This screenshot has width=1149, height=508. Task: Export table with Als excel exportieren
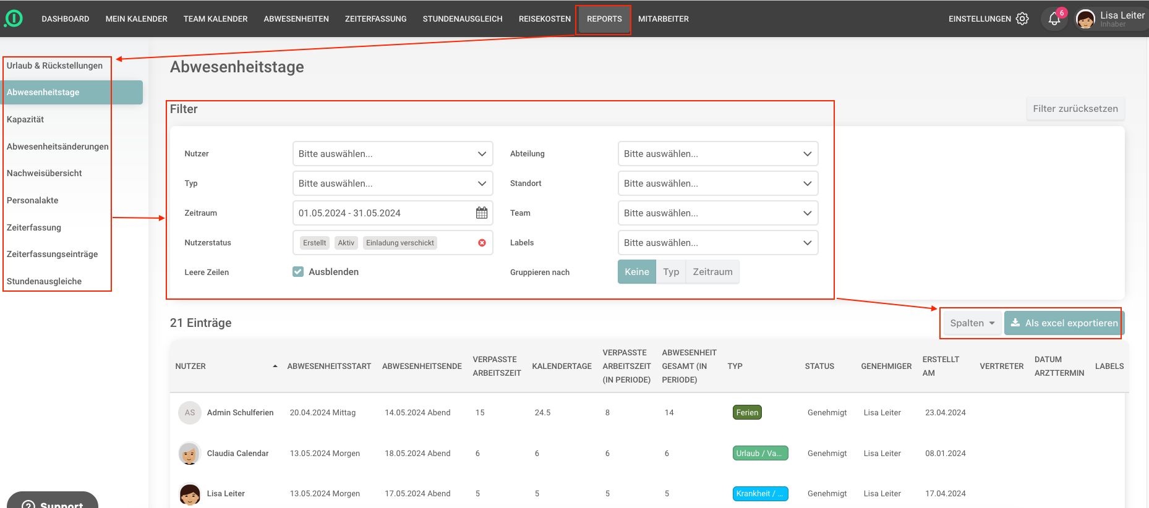pos(1064,323)
